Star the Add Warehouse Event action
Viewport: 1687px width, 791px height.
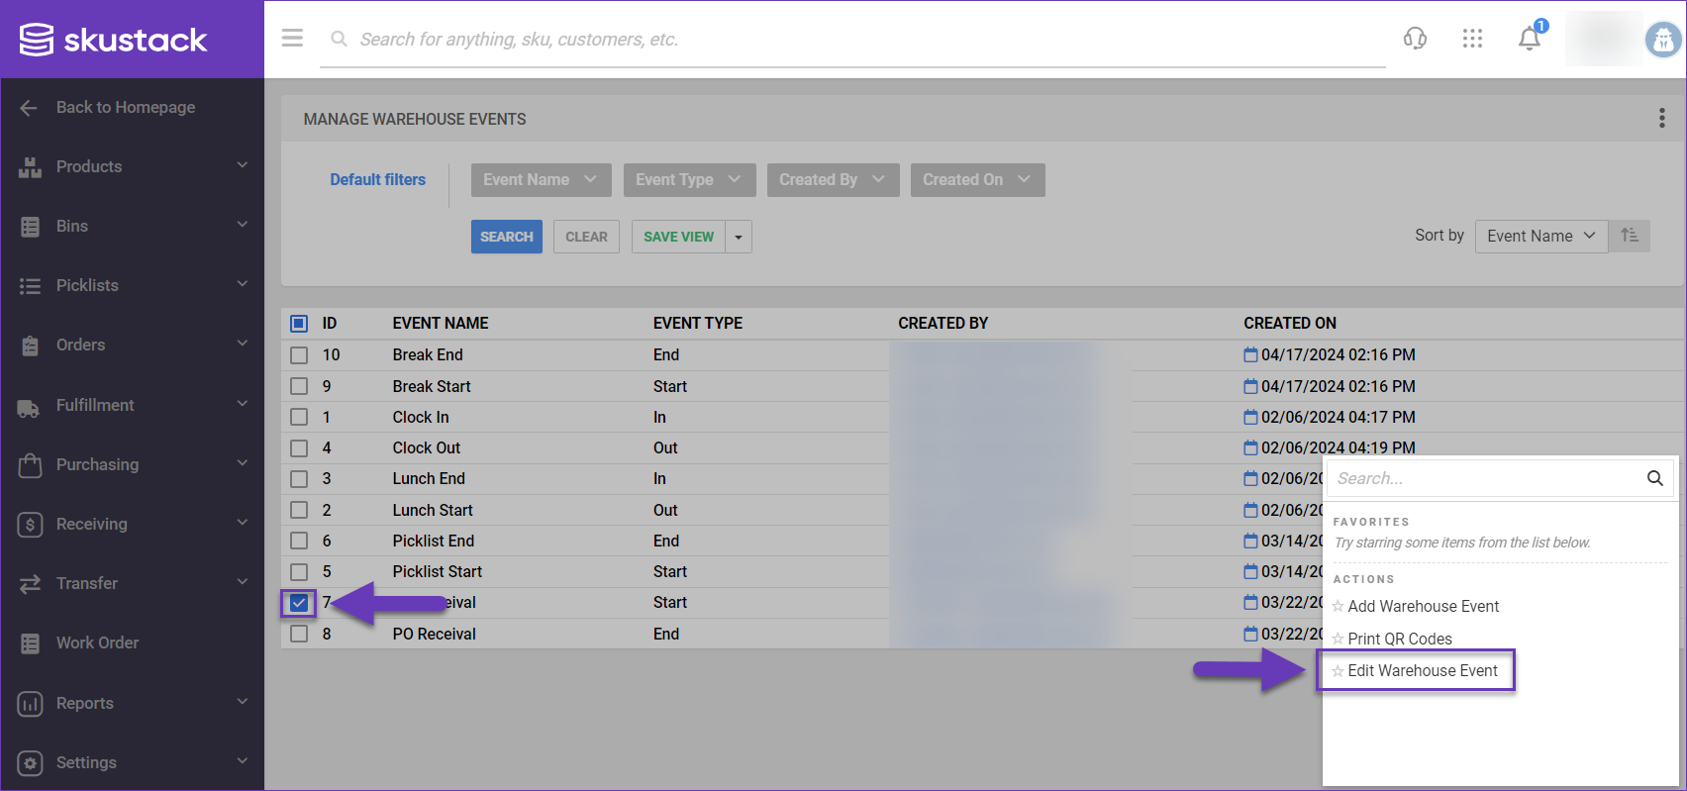click(x=1338, y=606)
